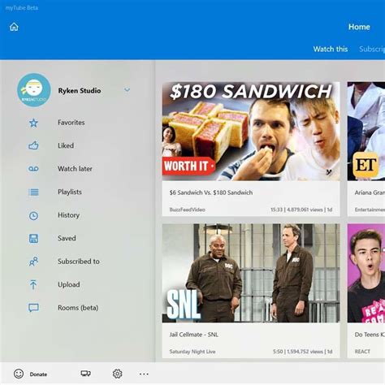
Task: Open the $180 Sandwich video thumbnail
Action: [251, 132]
